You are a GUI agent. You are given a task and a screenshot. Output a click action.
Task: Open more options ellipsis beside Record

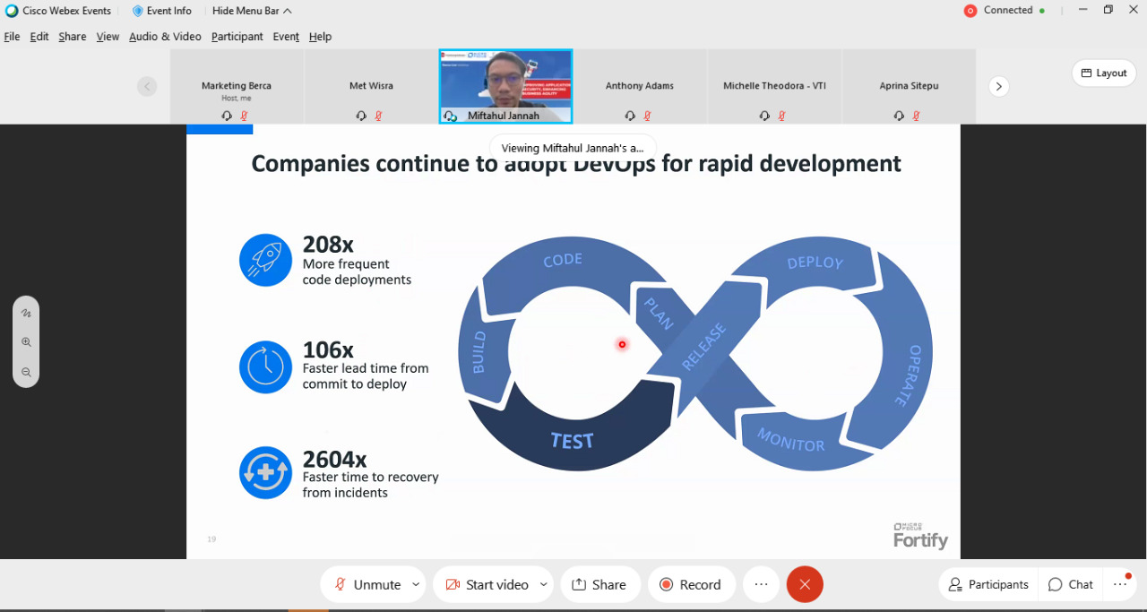tap(761, 584)
